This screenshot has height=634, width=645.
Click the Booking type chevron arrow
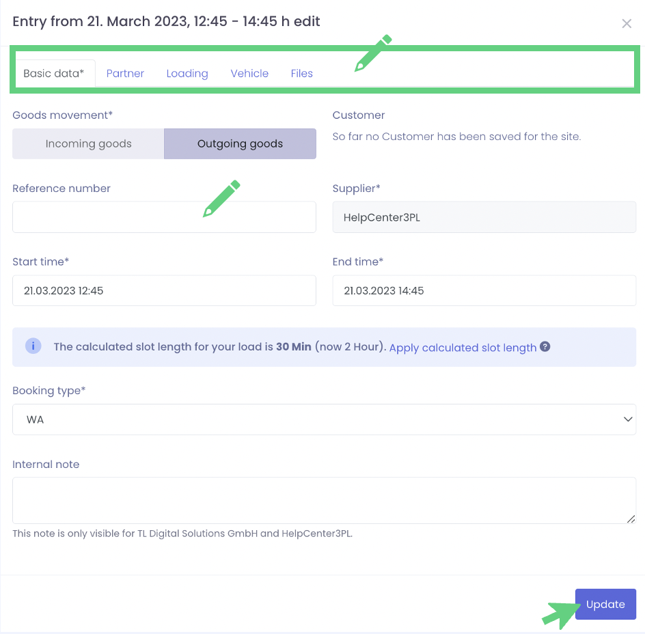(x=628, y=419)
